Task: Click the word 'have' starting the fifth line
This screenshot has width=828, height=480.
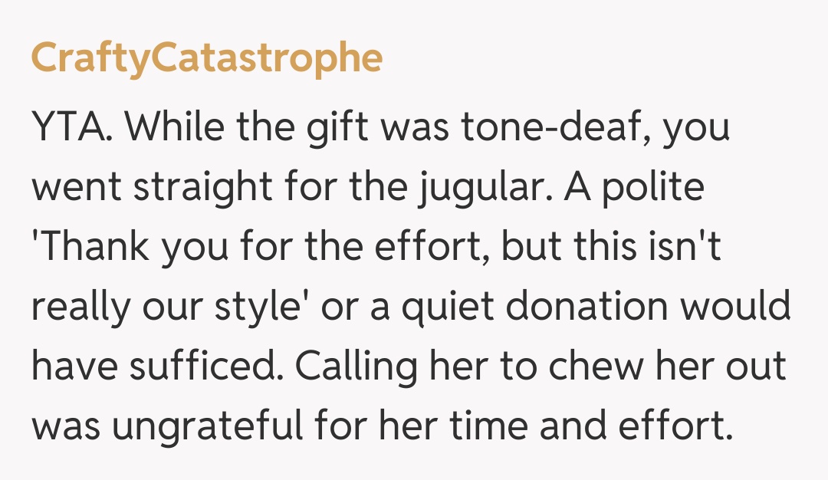Action: tap(71, 367)
